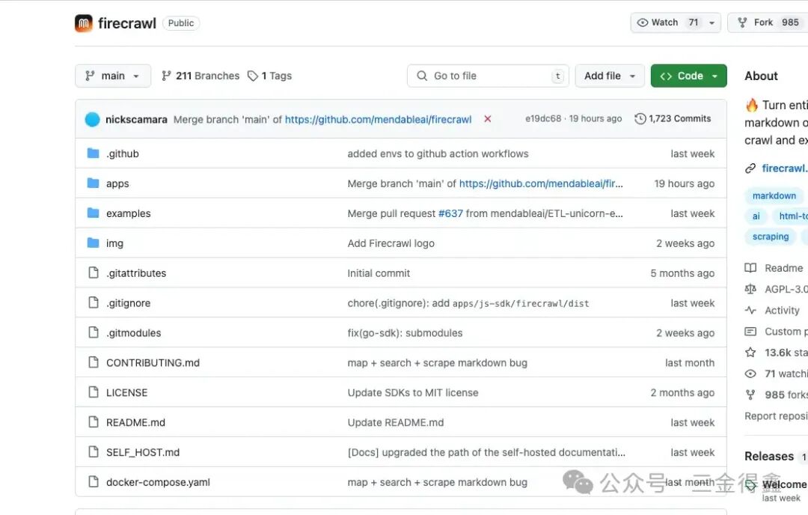Click the LICENSE file icon
The height and width of the screenshot is (515, 808).
(x=94, y=391)
